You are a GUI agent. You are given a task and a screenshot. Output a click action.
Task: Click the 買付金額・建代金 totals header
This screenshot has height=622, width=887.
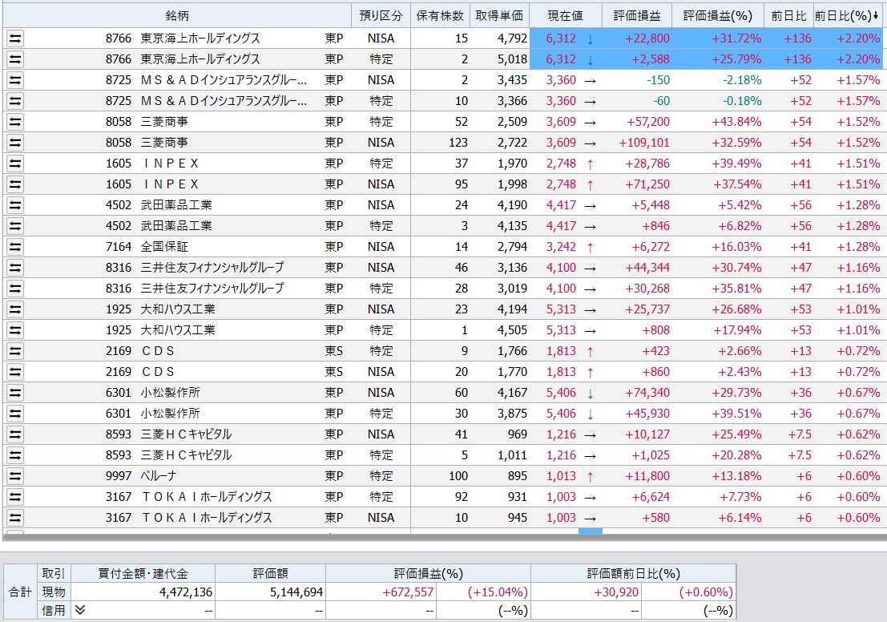(143, 573)
